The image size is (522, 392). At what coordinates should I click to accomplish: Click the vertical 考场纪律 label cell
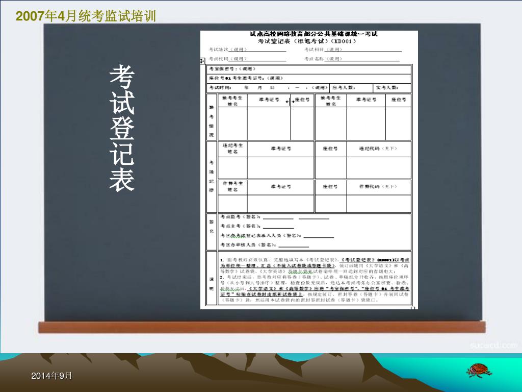coord(212,177)
